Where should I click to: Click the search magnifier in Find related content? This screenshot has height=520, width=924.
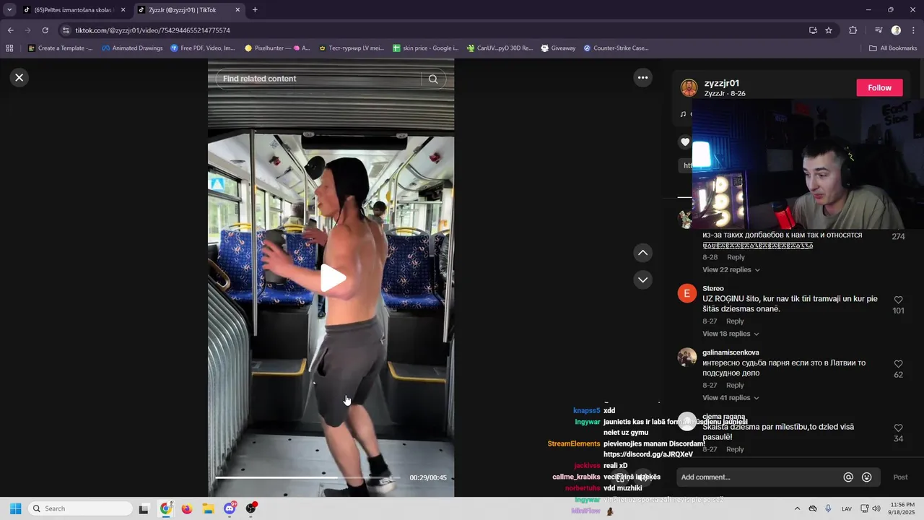click(x=433, y=79)
